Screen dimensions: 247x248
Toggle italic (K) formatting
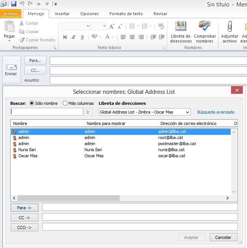point(74,37)
